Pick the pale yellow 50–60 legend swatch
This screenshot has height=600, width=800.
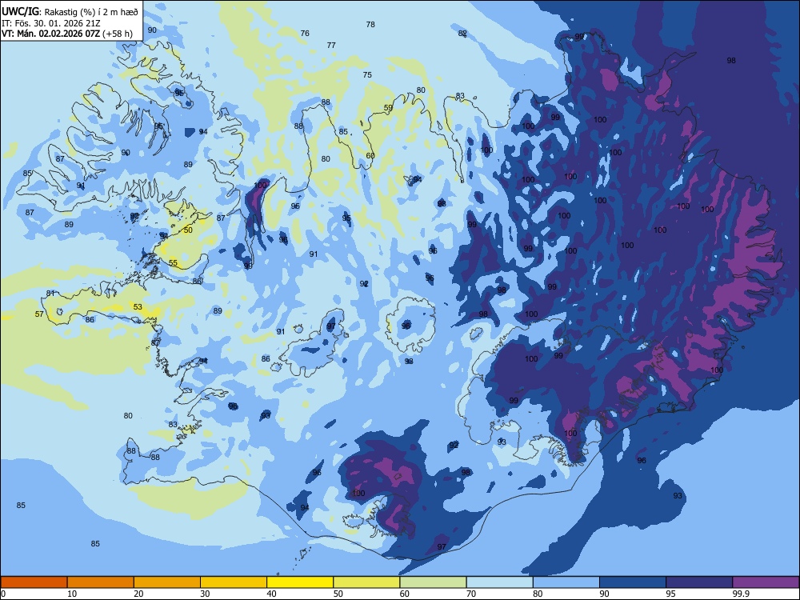point(367,582)
